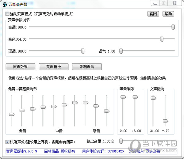Click the noise reduction slider valued 2.00

click(x=123, y=97)
